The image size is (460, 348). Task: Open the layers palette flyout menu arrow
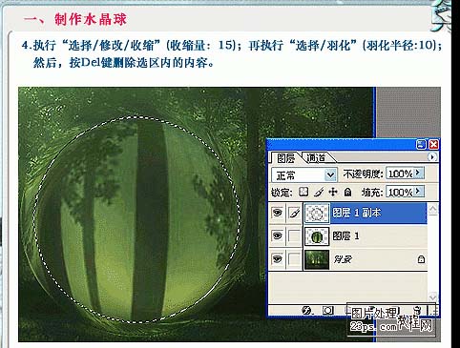[432, 157]
